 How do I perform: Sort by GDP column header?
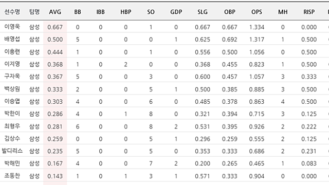(x=176, y=12)
